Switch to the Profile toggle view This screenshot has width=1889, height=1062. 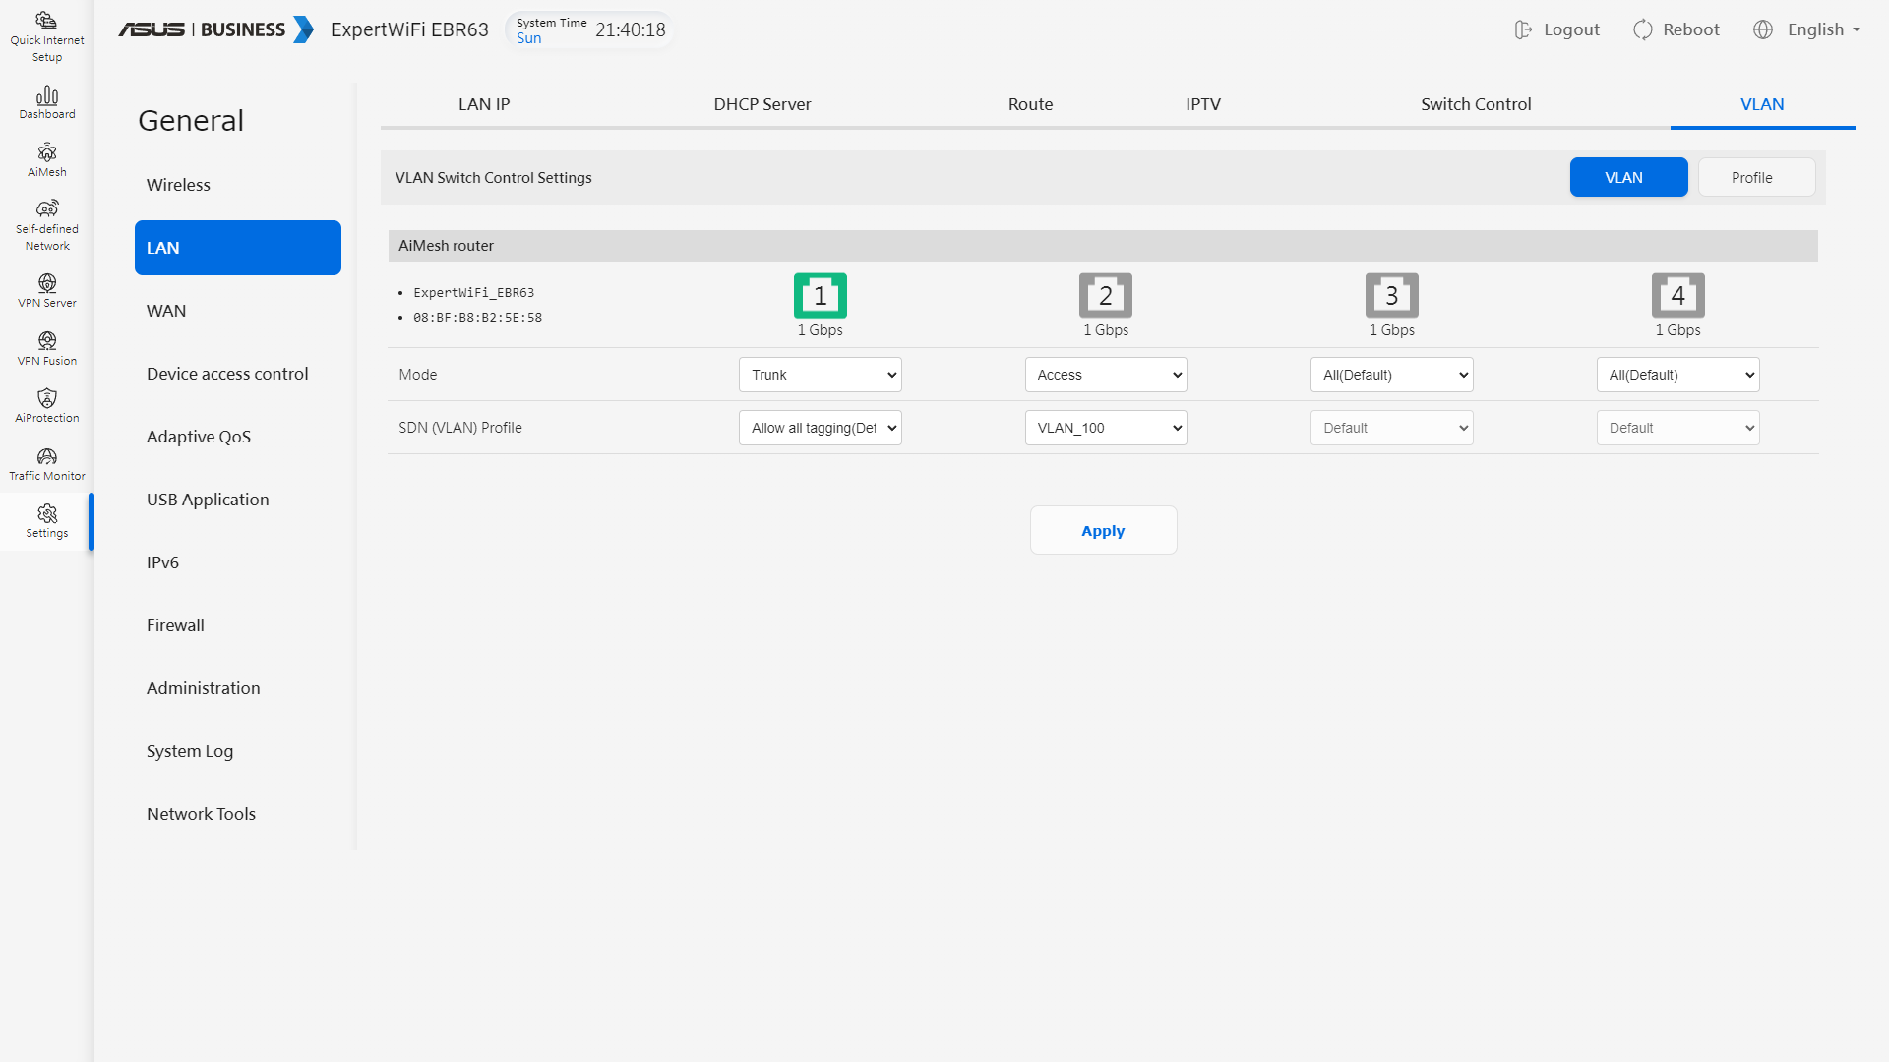[1755, 178]
